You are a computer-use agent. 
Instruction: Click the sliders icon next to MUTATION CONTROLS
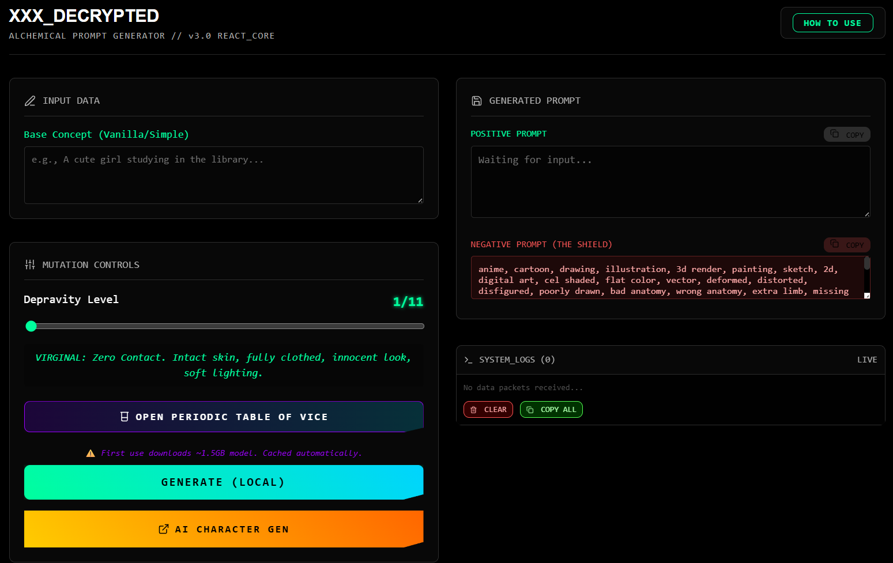(x=30, y=265)
